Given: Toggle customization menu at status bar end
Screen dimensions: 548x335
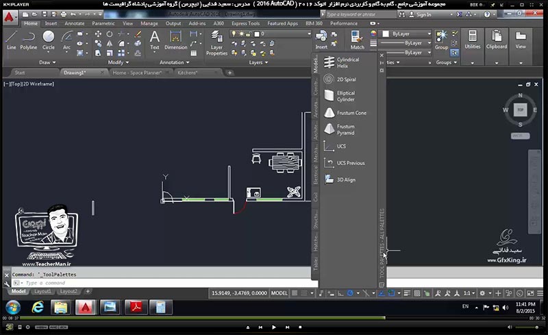Looking at the screenshot, I should pyautogui.click(x=540, y=293).
